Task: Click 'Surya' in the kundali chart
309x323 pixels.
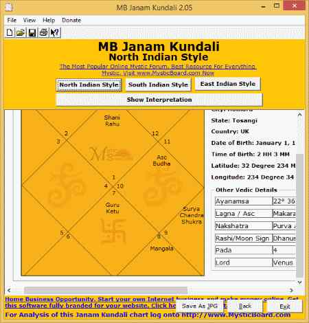Action: pos(192,209)
